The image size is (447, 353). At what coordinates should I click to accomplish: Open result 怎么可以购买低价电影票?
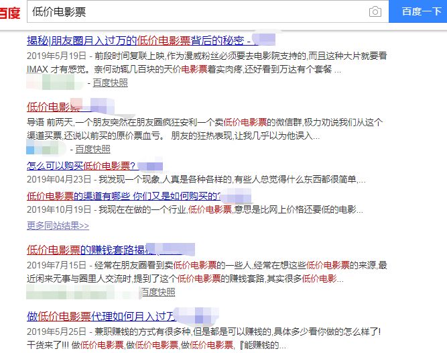(x=81, y=166)
